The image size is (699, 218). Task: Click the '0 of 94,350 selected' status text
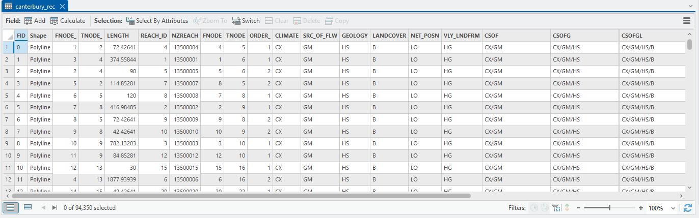[90, 208]
